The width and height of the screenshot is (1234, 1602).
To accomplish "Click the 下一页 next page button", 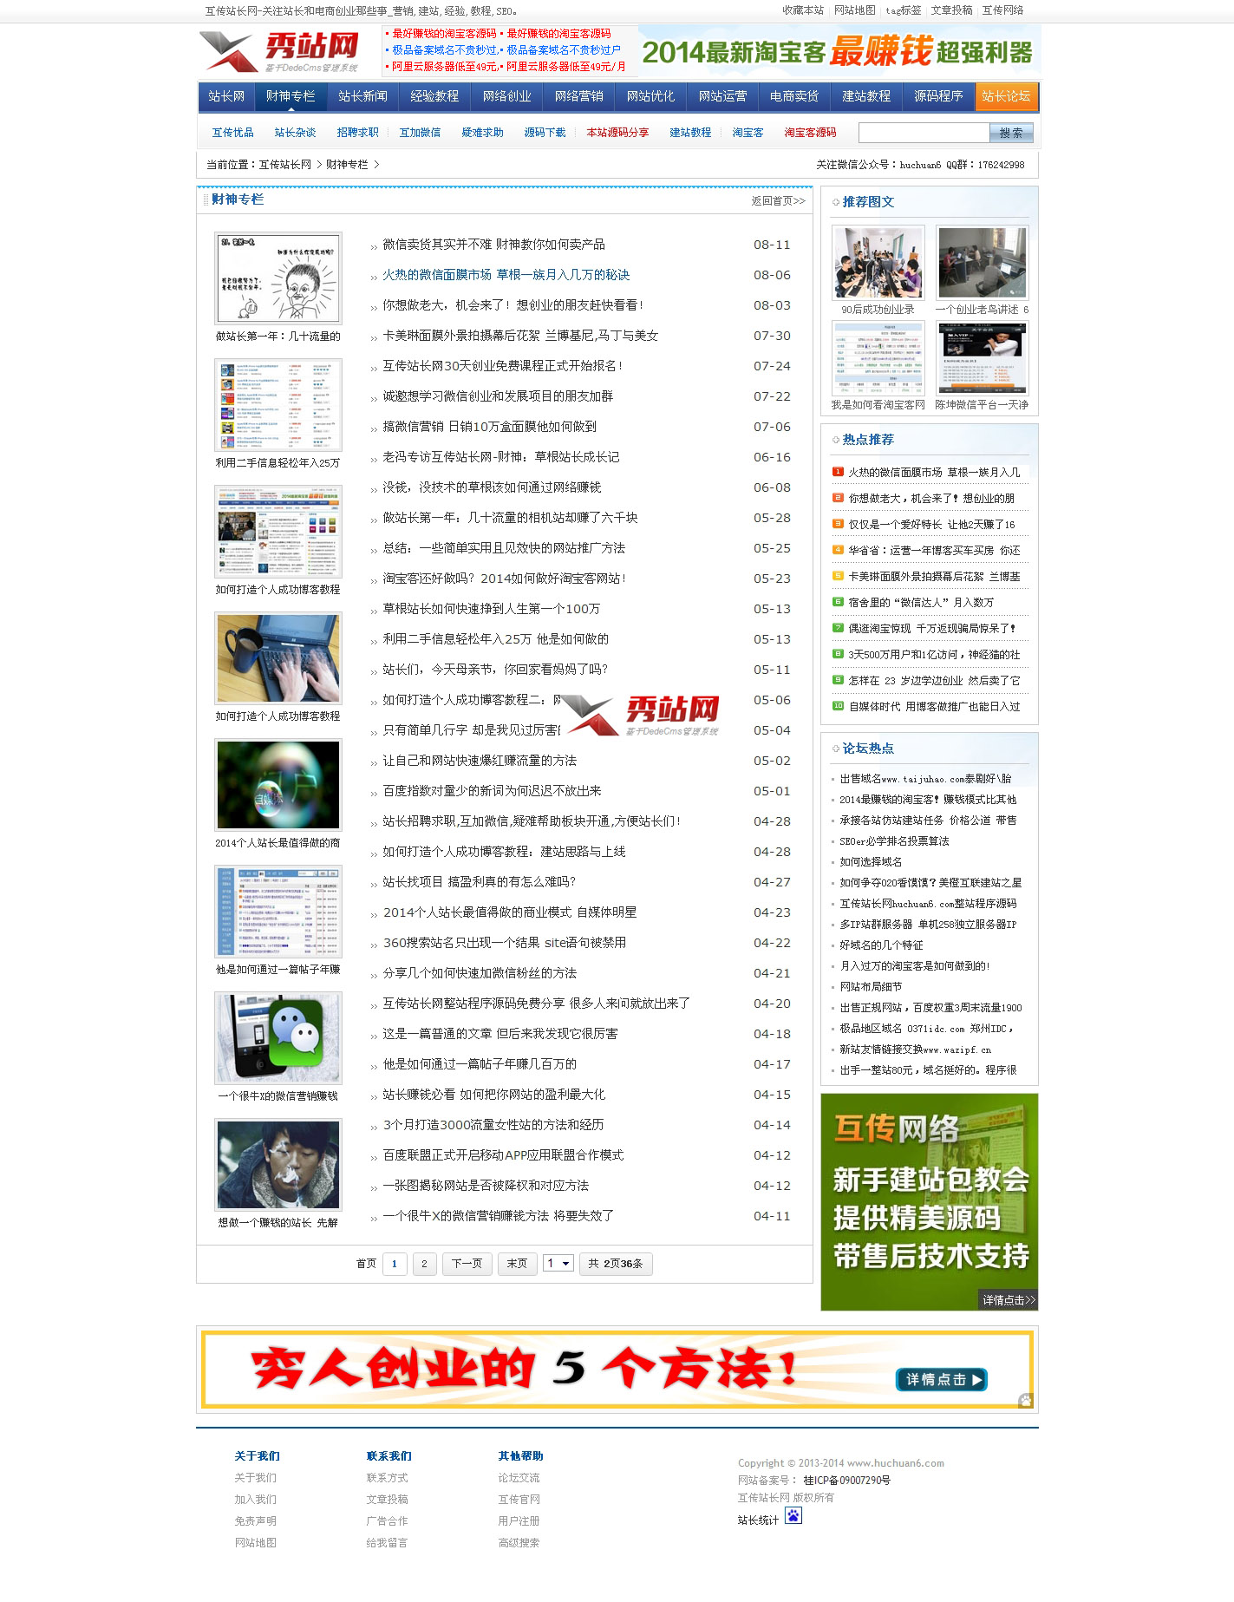I will click(467, 1264).
